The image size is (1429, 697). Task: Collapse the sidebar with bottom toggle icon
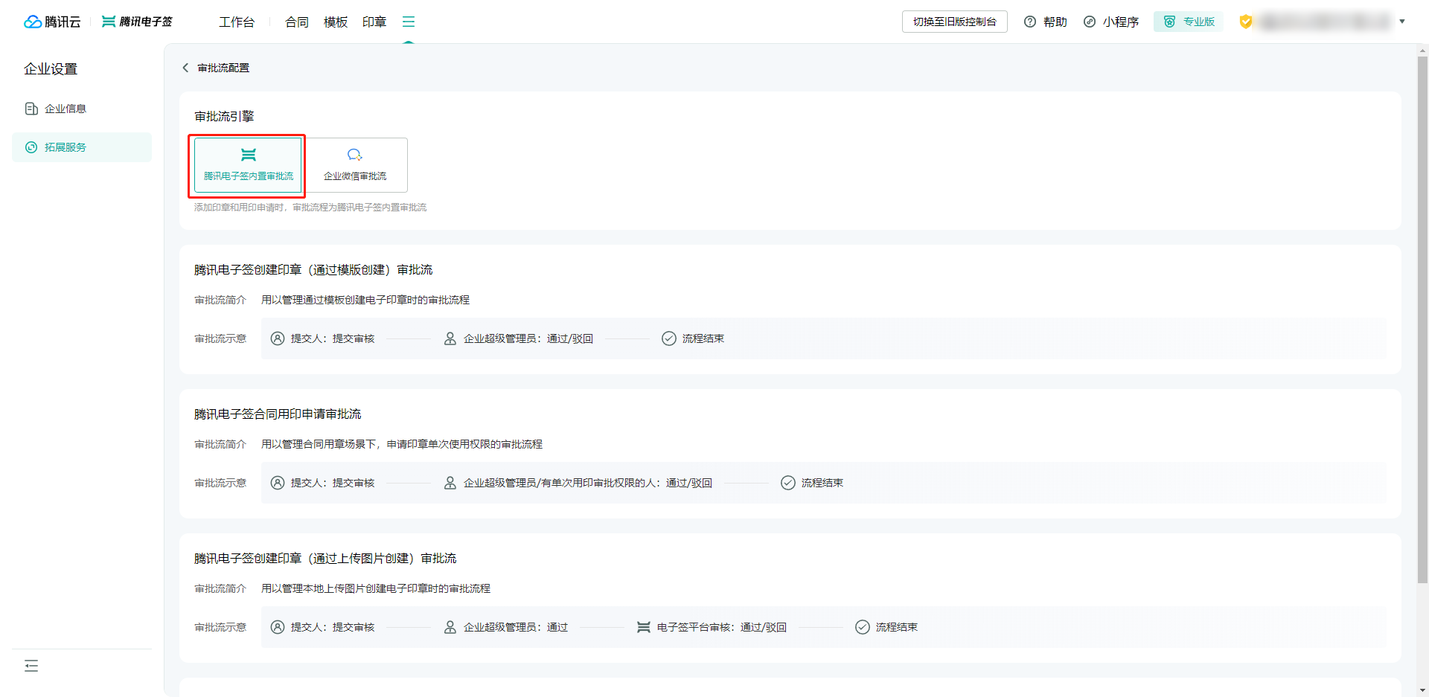coord(31,666)
